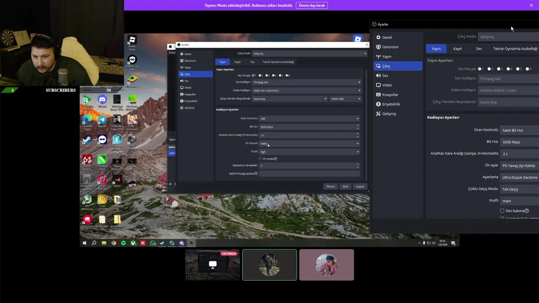This screenshot has width=539, height=303.
Task: Select Ses Parçası 2 in larger Ayarlar window
Action: pyautogui.click(x=489, y=69)
